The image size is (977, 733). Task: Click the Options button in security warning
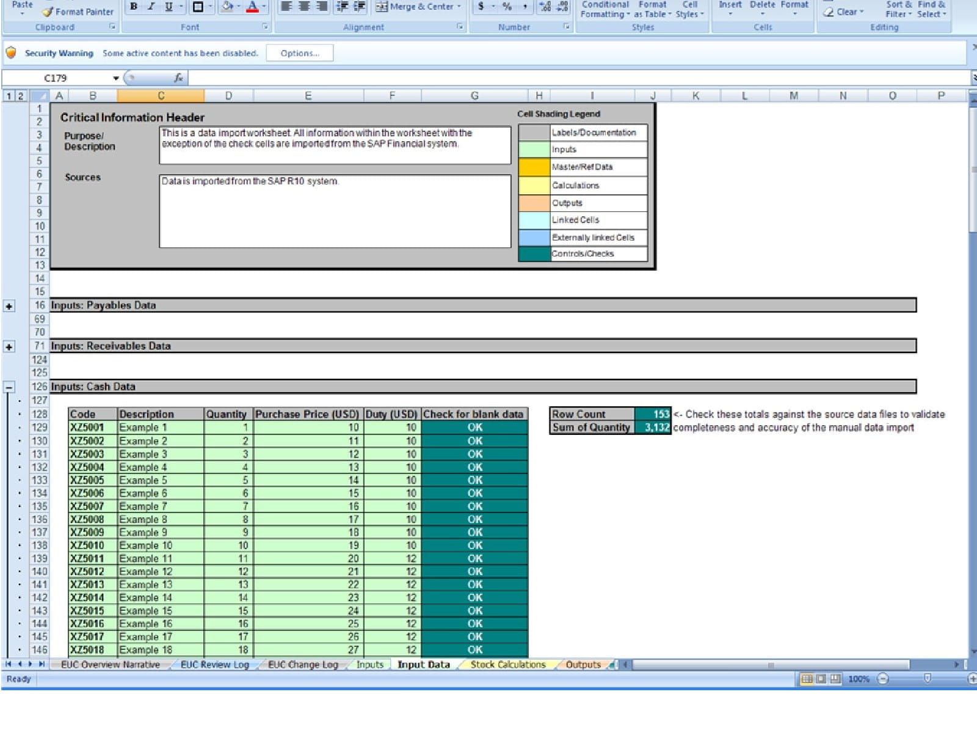click(300, 53)
